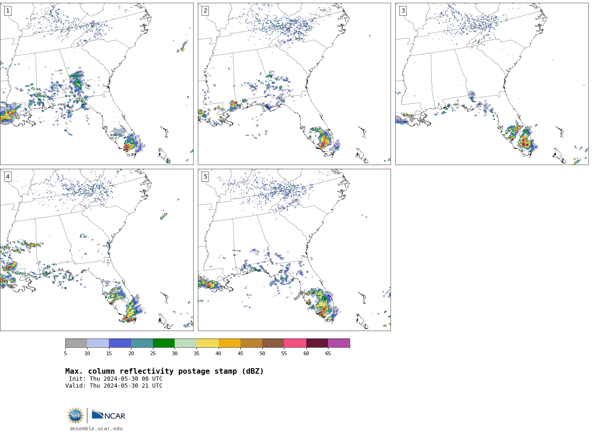The image size is (593, 434).
Task: Select the light blue 10-15 dBZ swatch
Action: [x=98, y=343]
